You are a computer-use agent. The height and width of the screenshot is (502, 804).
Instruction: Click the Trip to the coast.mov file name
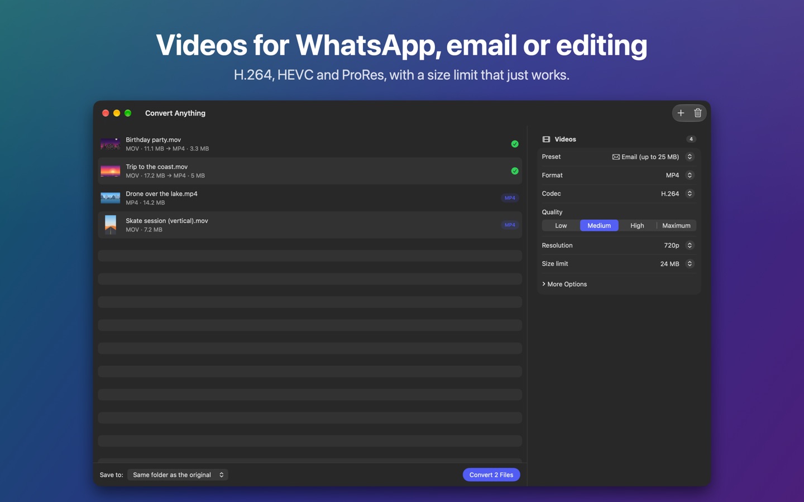point(156,167)
